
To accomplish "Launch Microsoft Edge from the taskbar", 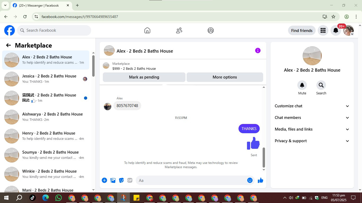I will 46,198.
